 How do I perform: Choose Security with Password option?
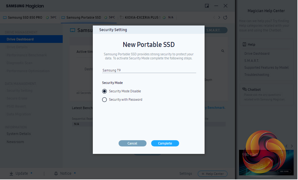point(104,100)
